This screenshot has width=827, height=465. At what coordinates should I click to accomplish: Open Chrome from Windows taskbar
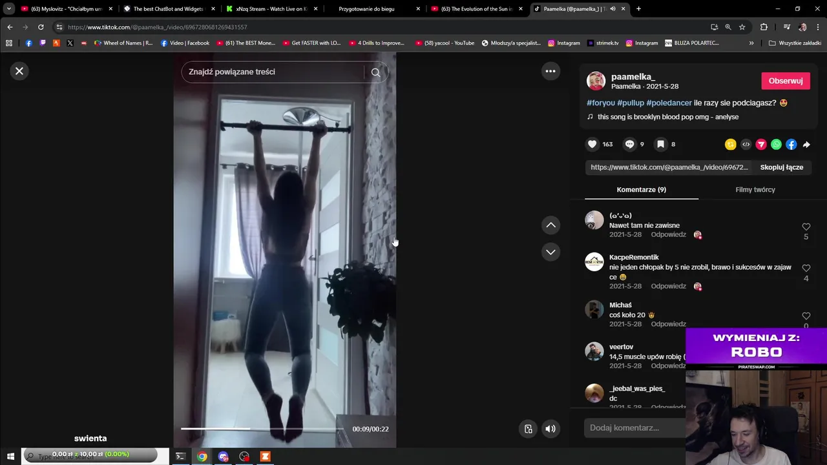click(202, 457)
